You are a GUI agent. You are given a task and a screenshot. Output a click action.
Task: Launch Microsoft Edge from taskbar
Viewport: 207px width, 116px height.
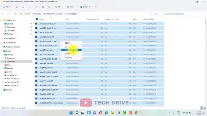point(106,113)
